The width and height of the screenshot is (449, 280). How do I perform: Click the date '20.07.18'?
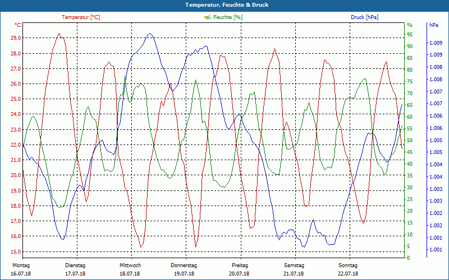point(239,274)
